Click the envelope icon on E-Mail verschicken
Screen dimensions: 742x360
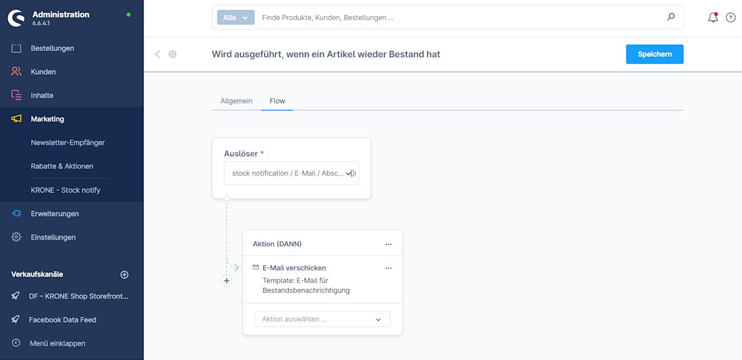coord(256,267)
